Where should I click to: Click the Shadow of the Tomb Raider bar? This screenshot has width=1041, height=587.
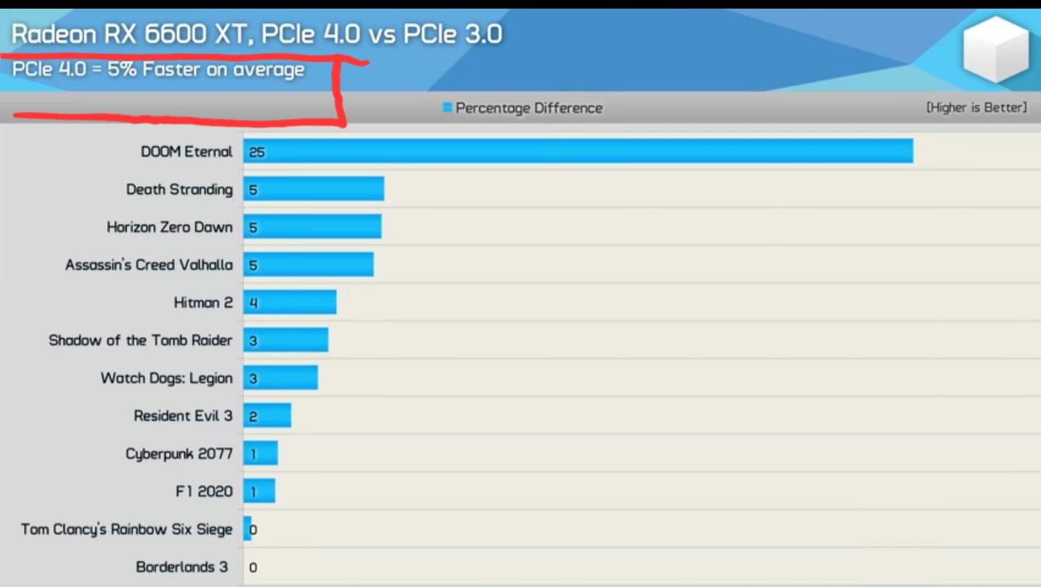coord(286,340)
